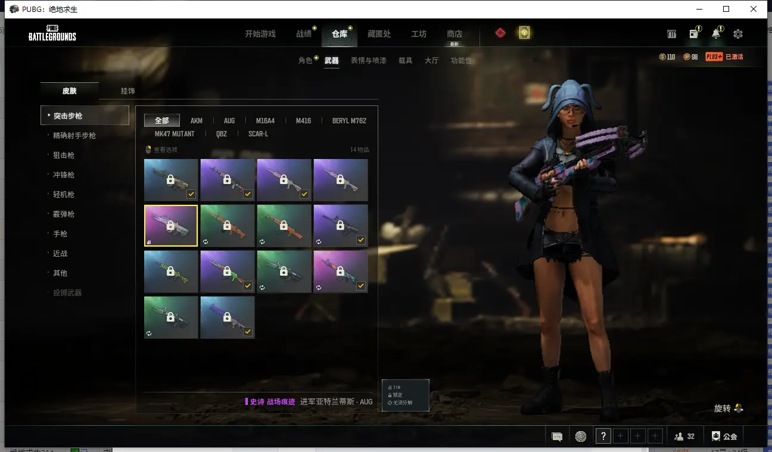
Task: Click lock icon on fourth-row first skin
Action: coord(170,317)
